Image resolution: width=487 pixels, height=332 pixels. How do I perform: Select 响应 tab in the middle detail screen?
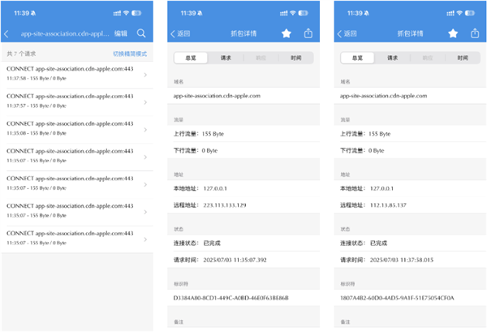coord(261,58)
